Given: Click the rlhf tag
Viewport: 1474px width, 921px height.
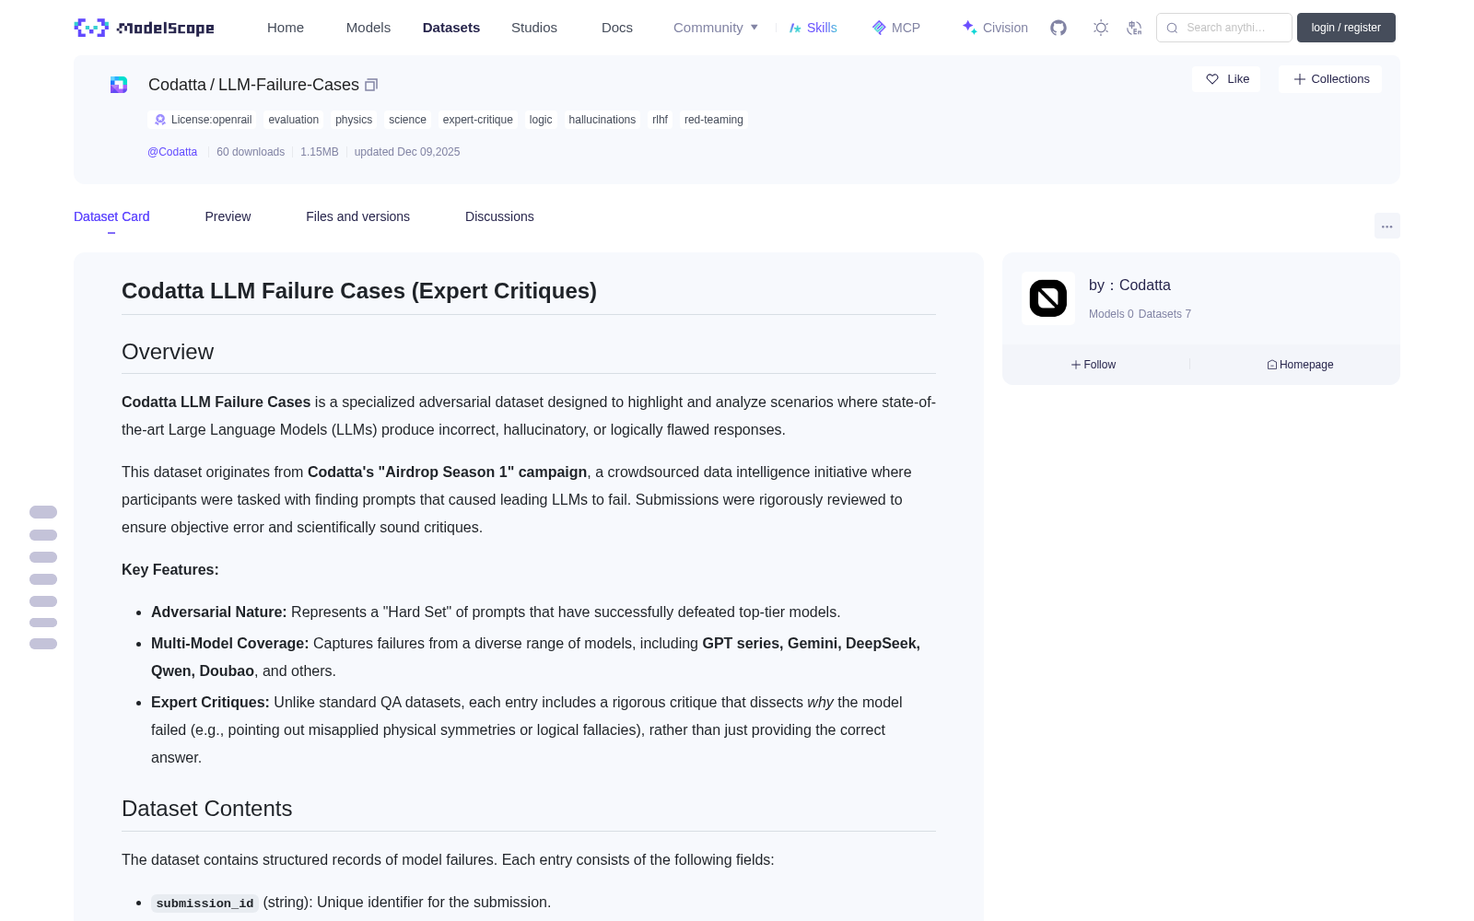Looking at the screenshot, I should 661,120.
